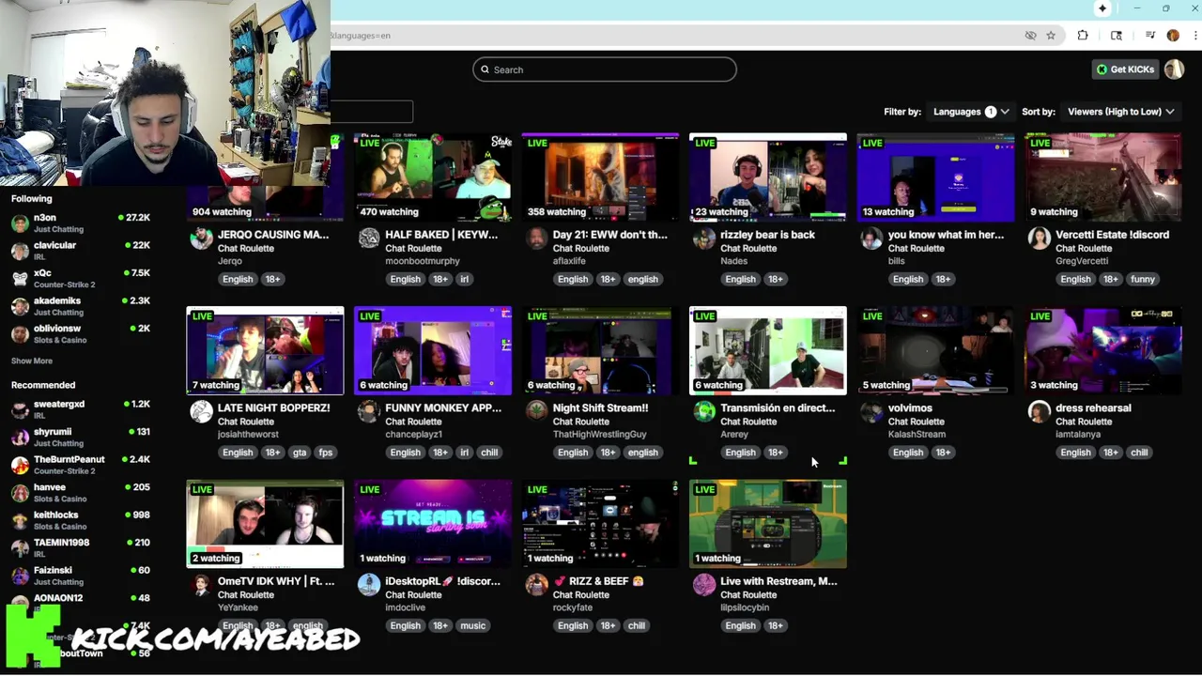This screenshot has height=676, width=1202.
Task: Click keithlocks avatar in Recommended
Action: click(20, 520)
